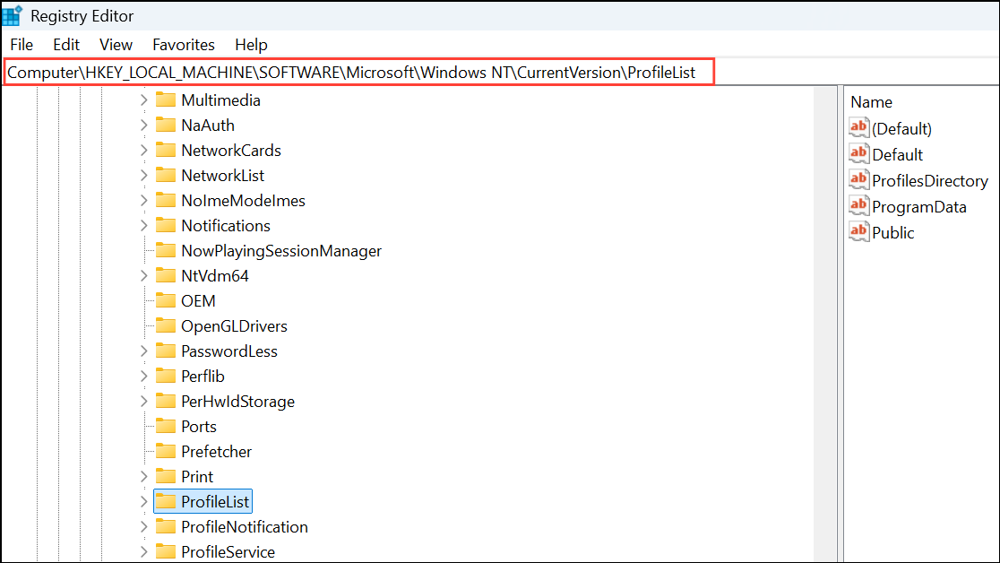Select the ProfileNotification key label

point(245,526)
